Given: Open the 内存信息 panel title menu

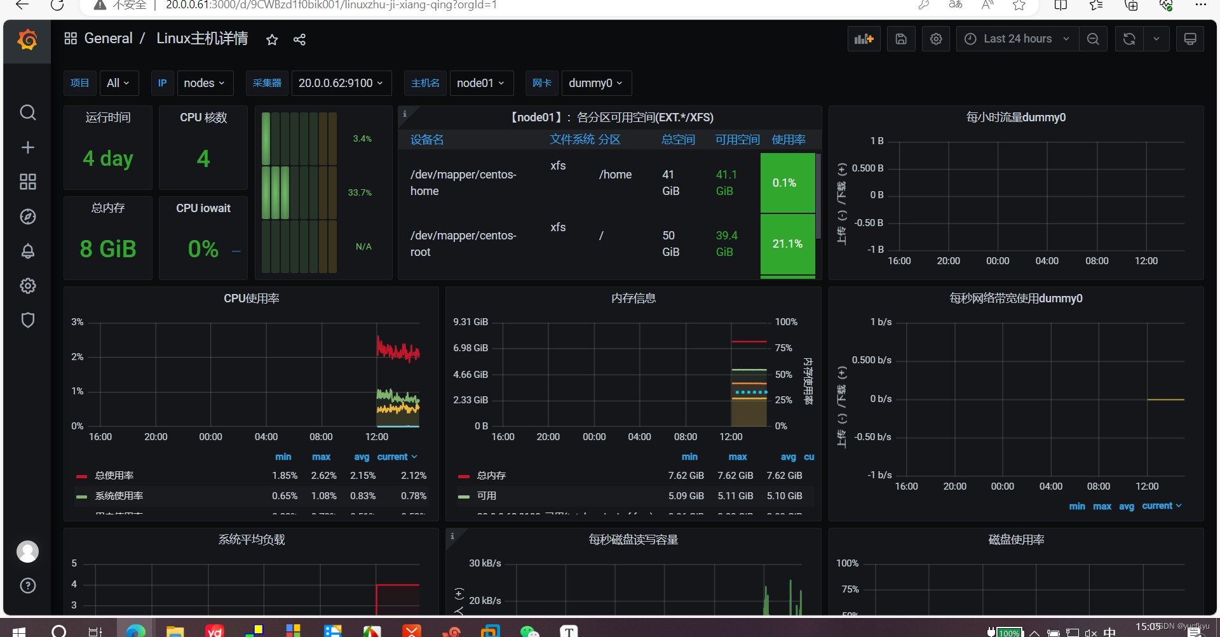Looking at the screenshot, I should [634, 298].
